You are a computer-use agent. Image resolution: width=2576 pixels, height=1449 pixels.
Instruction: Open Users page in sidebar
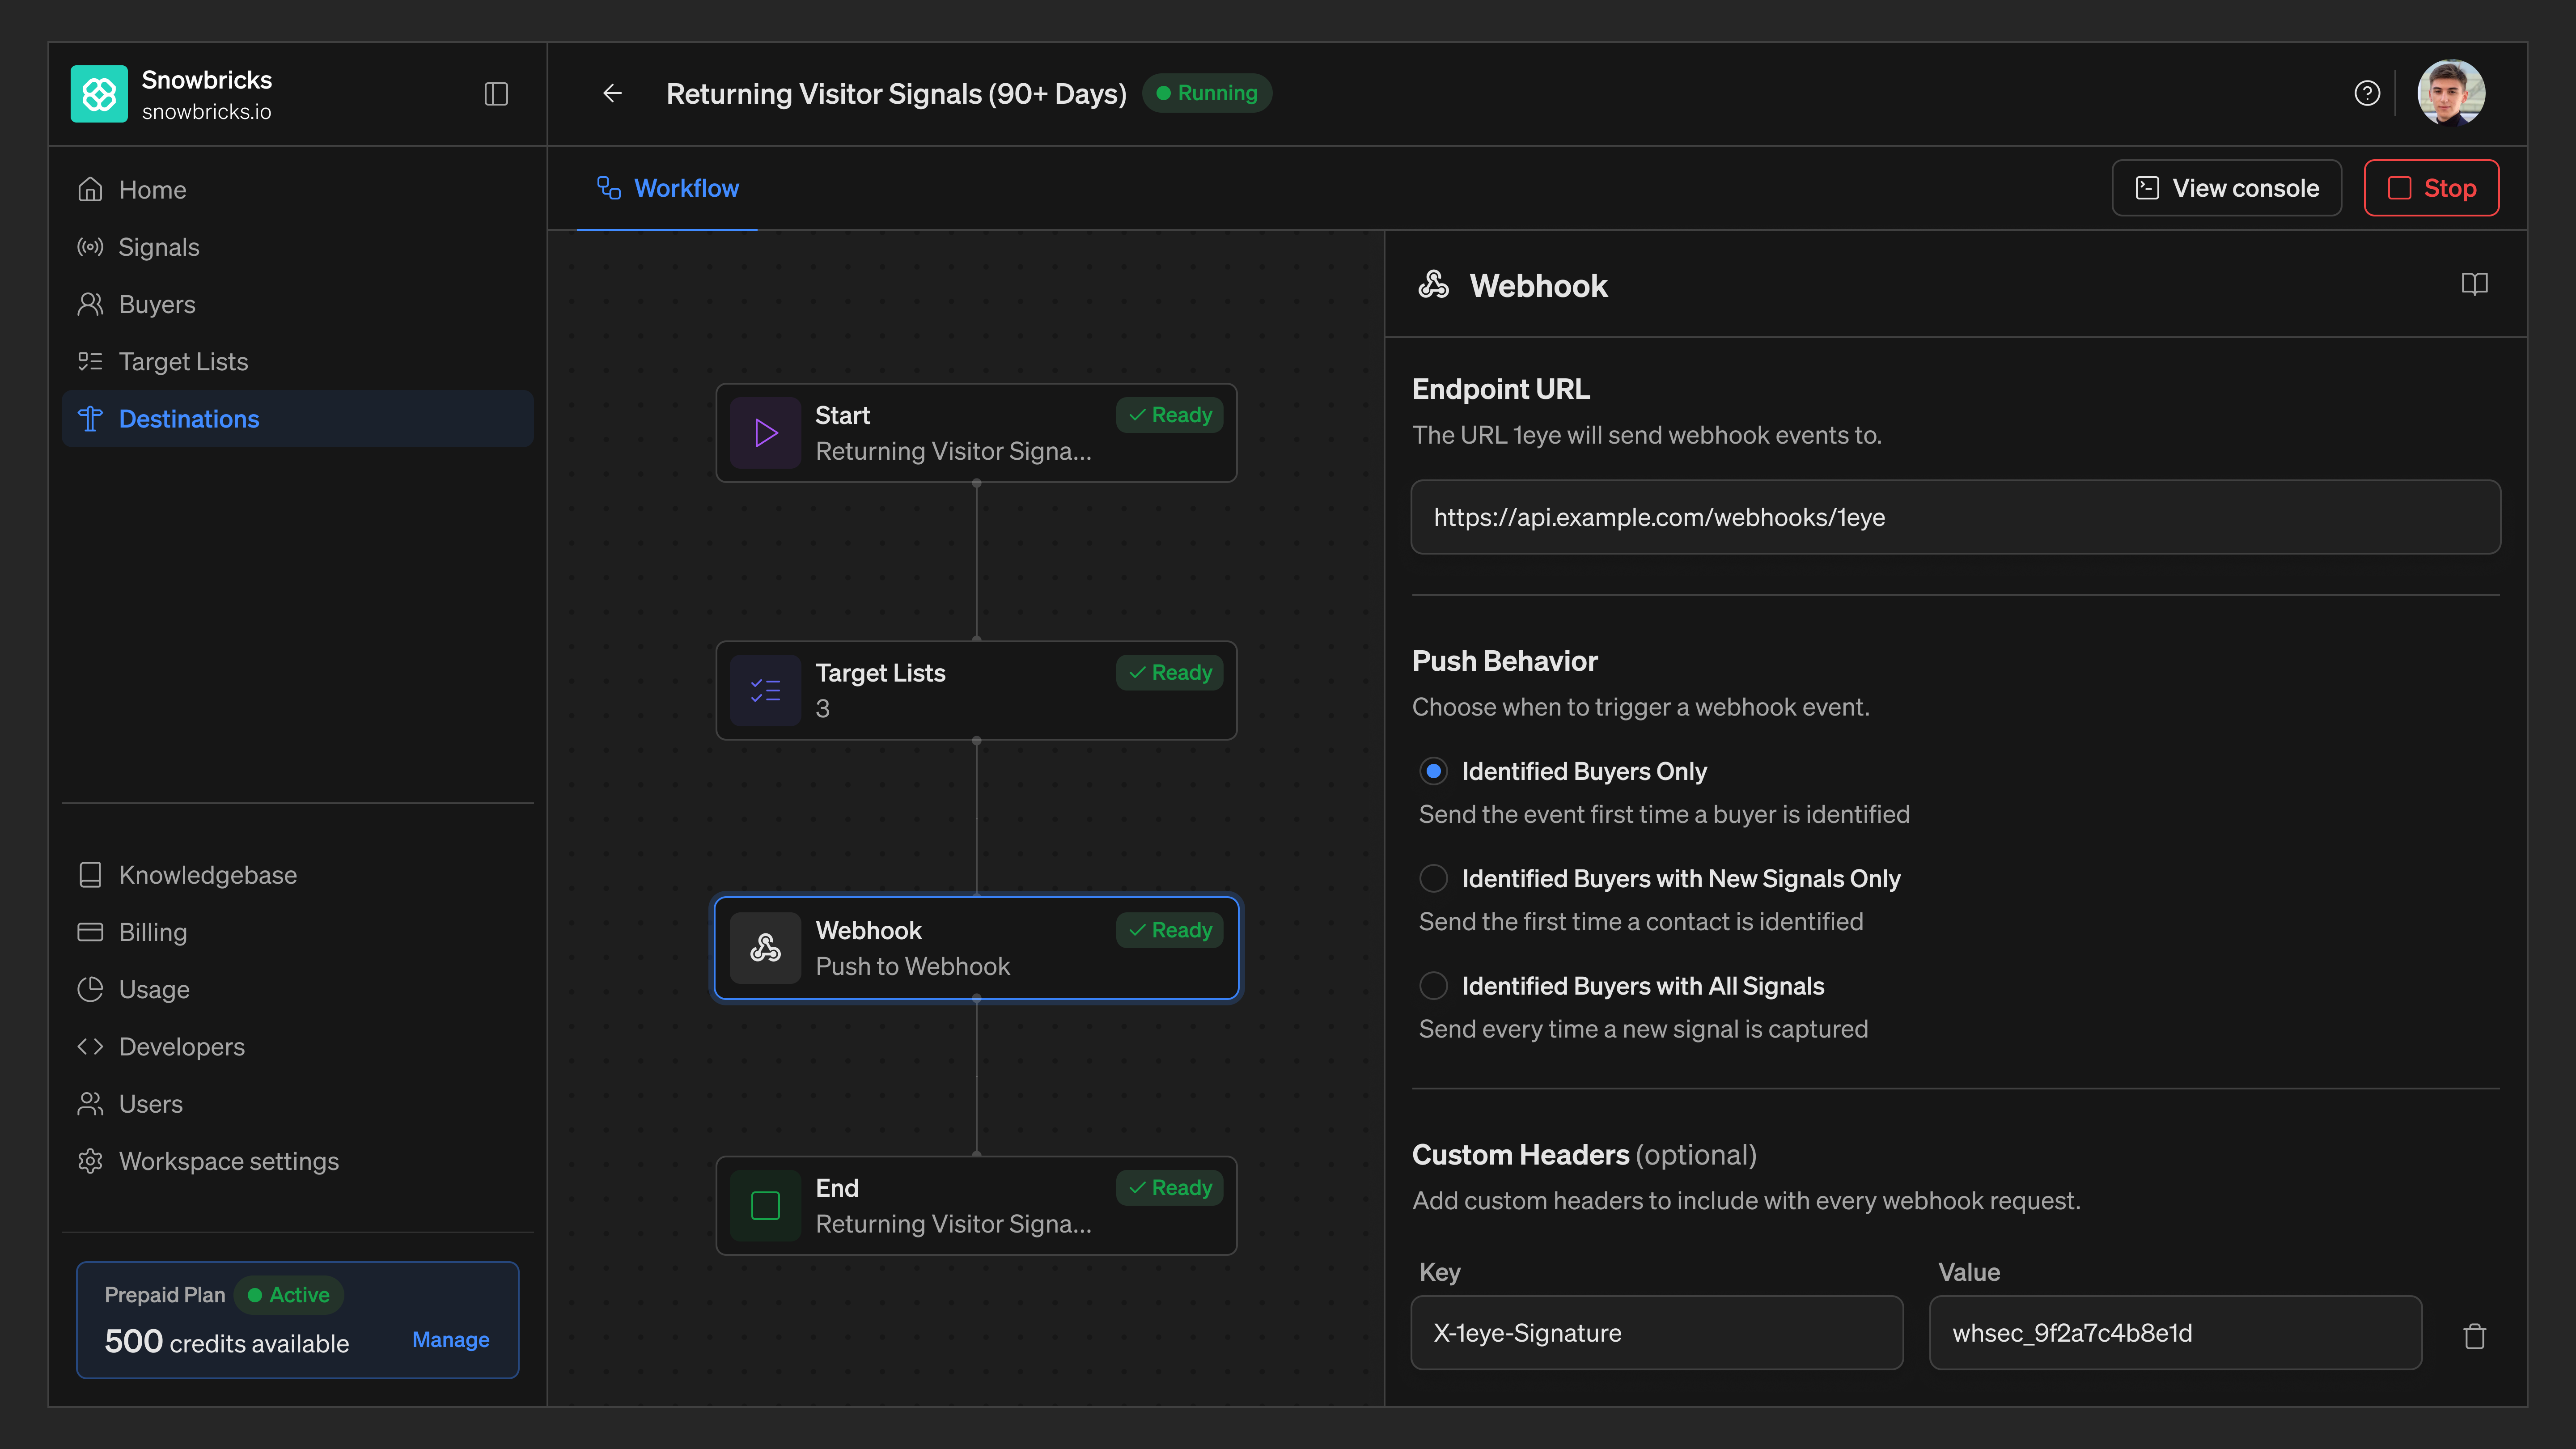point(298,1104)
